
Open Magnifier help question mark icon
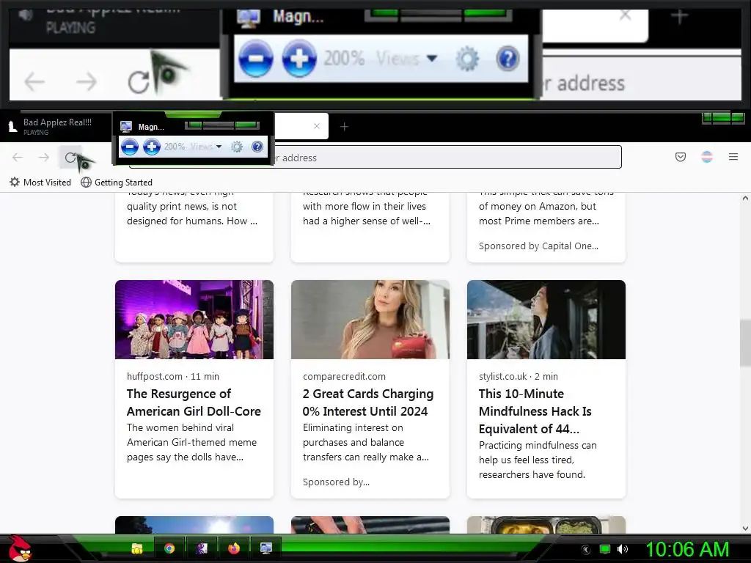(257, 147)
